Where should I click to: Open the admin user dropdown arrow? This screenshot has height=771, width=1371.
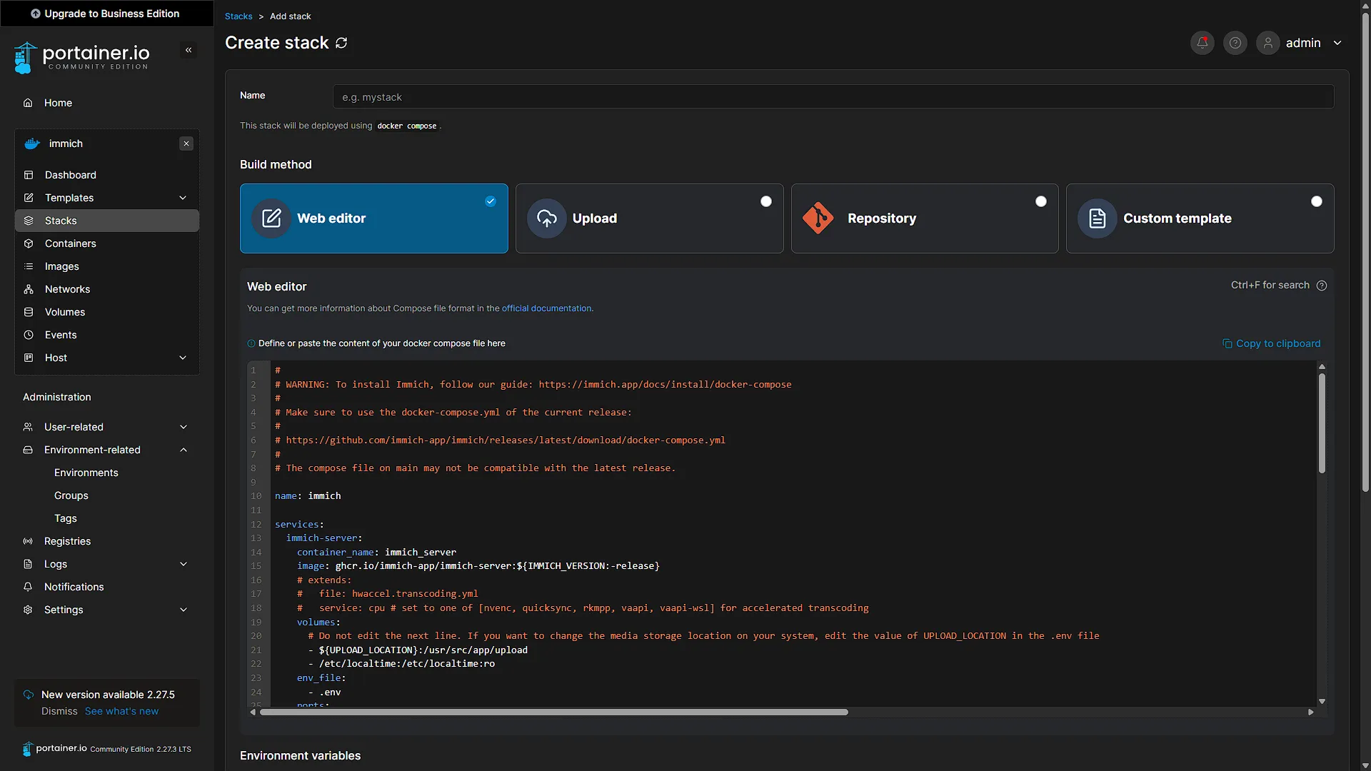[1337, 43]
